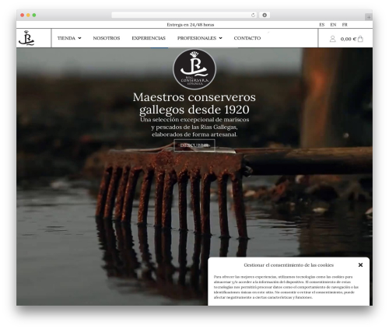Maximize the window with green button
Screen dimensions: 389x329
(34, 15)
